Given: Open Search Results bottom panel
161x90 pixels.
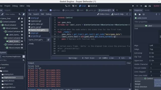Looking at the screenshot, I should (58, 89).
